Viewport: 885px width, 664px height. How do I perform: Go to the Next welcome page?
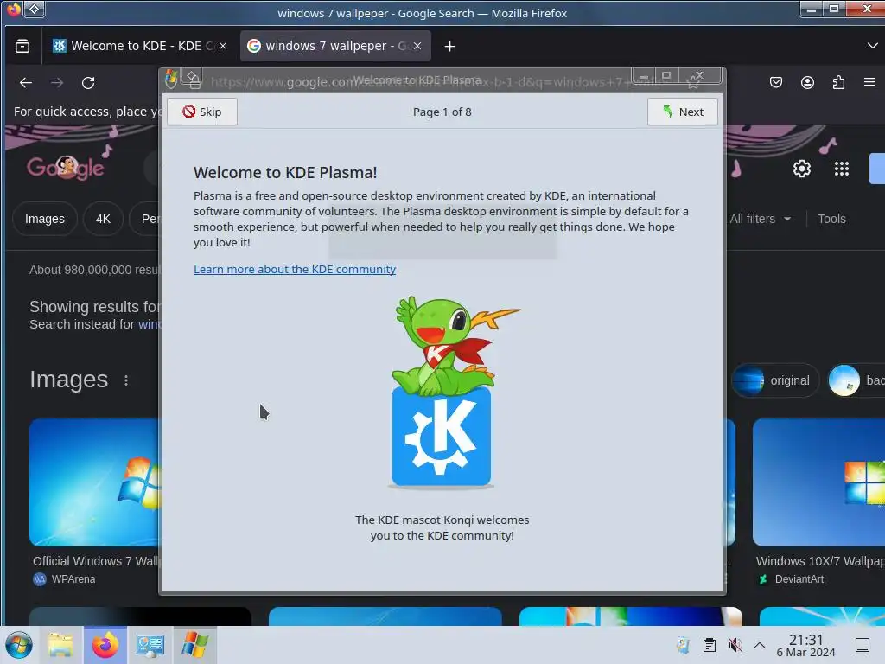pos(683,112)
